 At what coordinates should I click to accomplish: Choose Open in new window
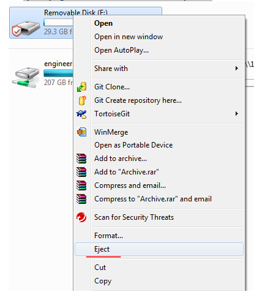(128, 37)
